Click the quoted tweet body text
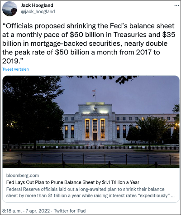 pos(89,44)
